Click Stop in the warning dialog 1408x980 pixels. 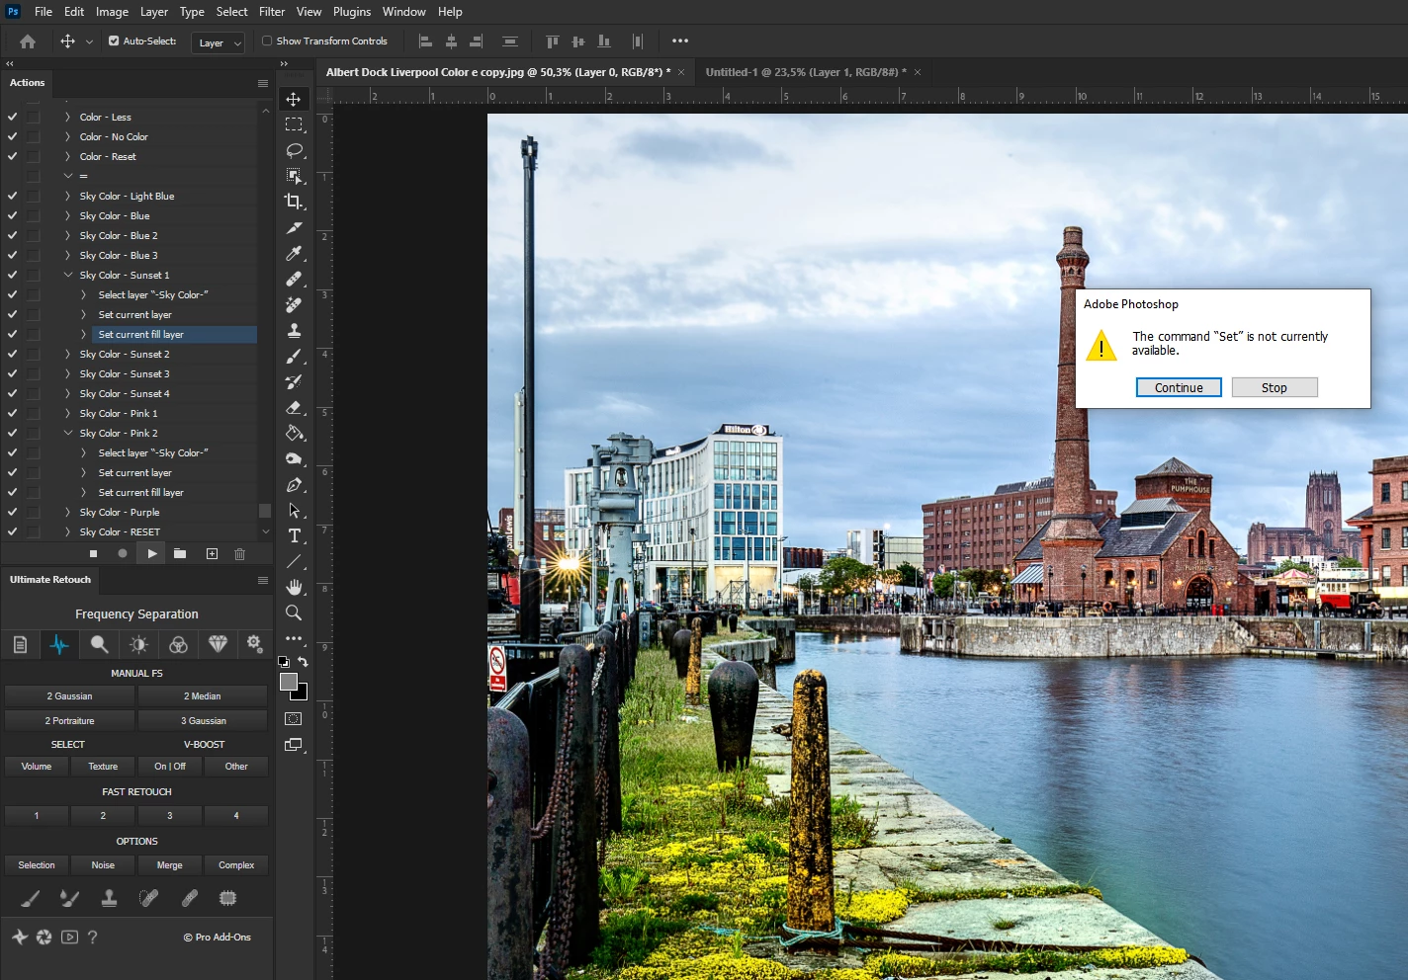[1274, 387]
